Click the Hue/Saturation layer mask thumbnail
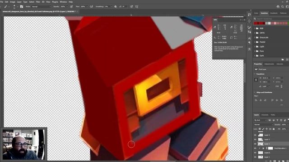This screenshot has height=162, width=289. click(270, 148)
